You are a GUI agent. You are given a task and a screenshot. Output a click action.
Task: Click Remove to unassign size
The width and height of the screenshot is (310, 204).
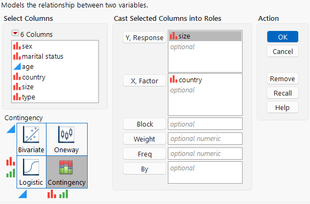(283, 79)
